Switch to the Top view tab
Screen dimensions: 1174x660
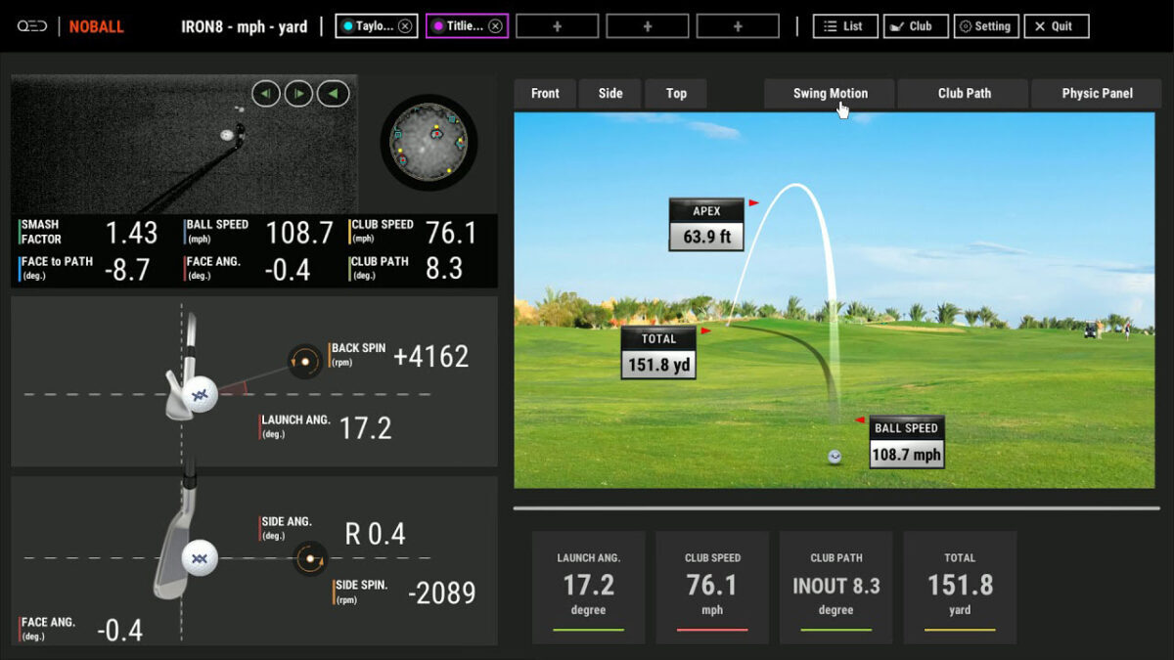[676, 94]
